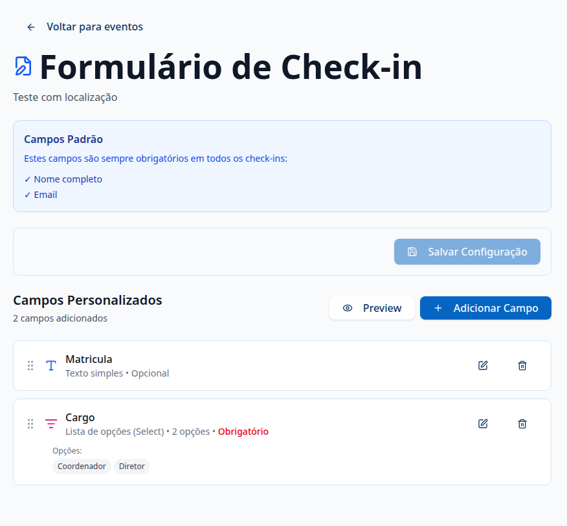Open the form Preview
This screenshot has width=567, height=526.
click(372, 308)
